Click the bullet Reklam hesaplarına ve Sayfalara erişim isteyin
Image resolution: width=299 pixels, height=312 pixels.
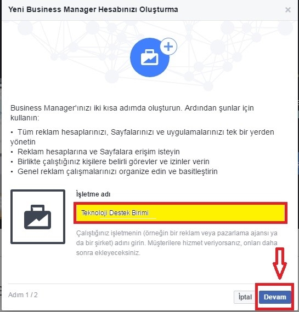click(95, 152)
